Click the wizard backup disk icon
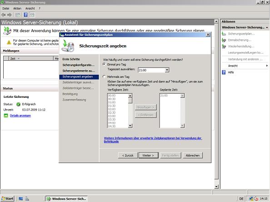Image resolution: width=270 pixels, height=202 pixels. pos(68,46)
